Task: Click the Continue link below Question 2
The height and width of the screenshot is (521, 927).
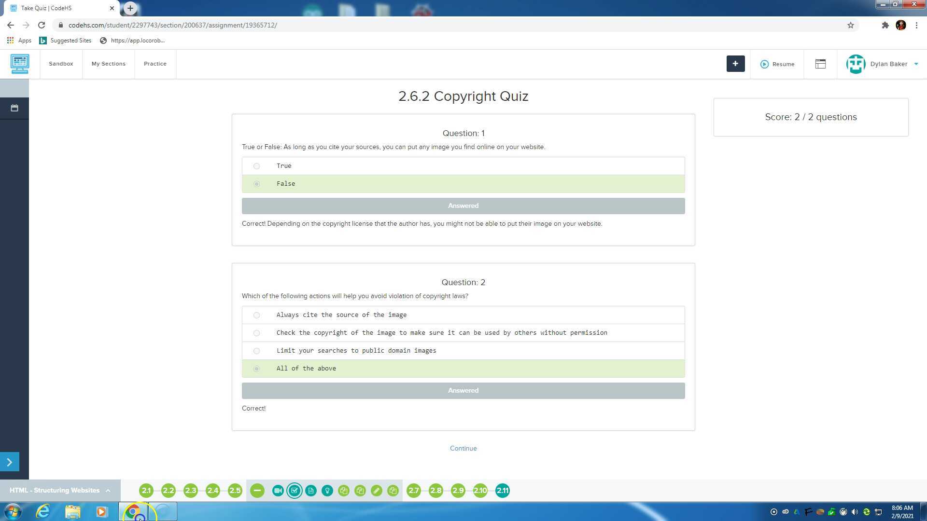Action: pos(463,448)
